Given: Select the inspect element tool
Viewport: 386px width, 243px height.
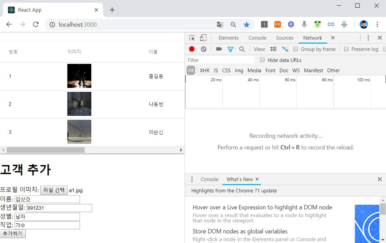Looking at the screenshot, I should tap(191, 37).
